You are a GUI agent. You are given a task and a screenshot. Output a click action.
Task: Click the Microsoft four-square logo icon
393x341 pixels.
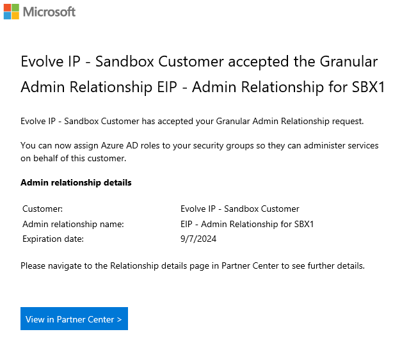click(11, 12)
